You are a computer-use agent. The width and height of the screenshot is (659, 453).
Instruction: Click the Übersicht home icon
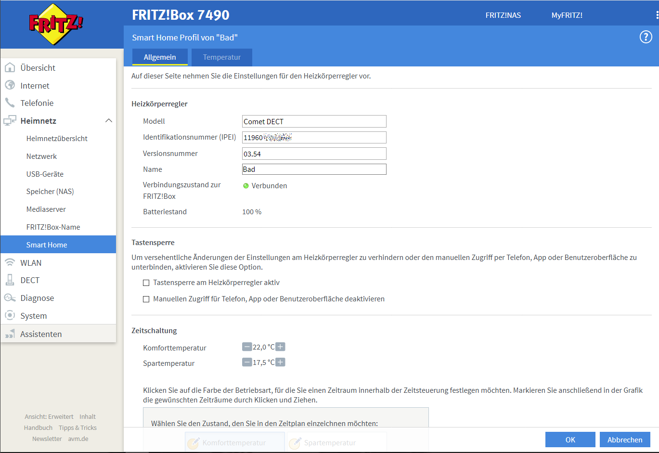10,67
